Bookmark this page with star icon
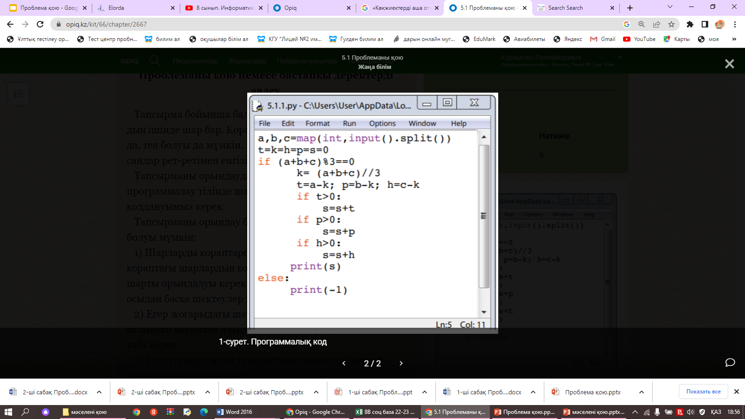Image resolution: width=745 pixels, height=419 pixels. coord(671,24)
